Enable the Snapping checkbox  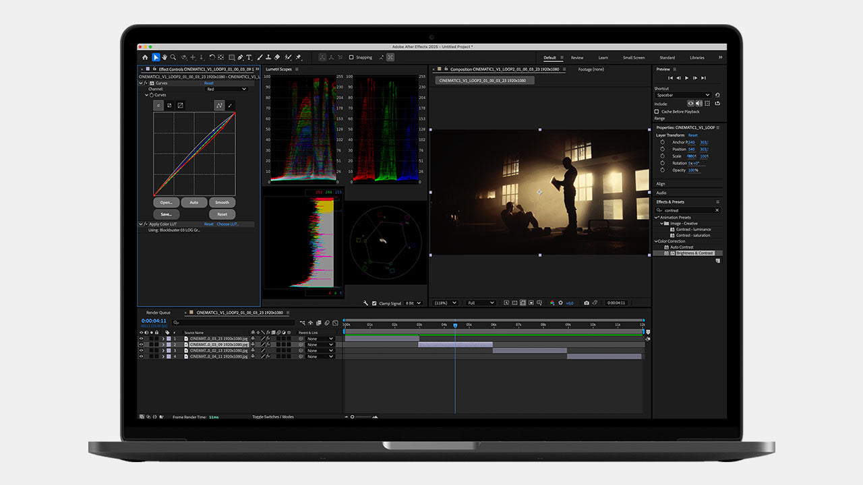(x=351, y=58)
